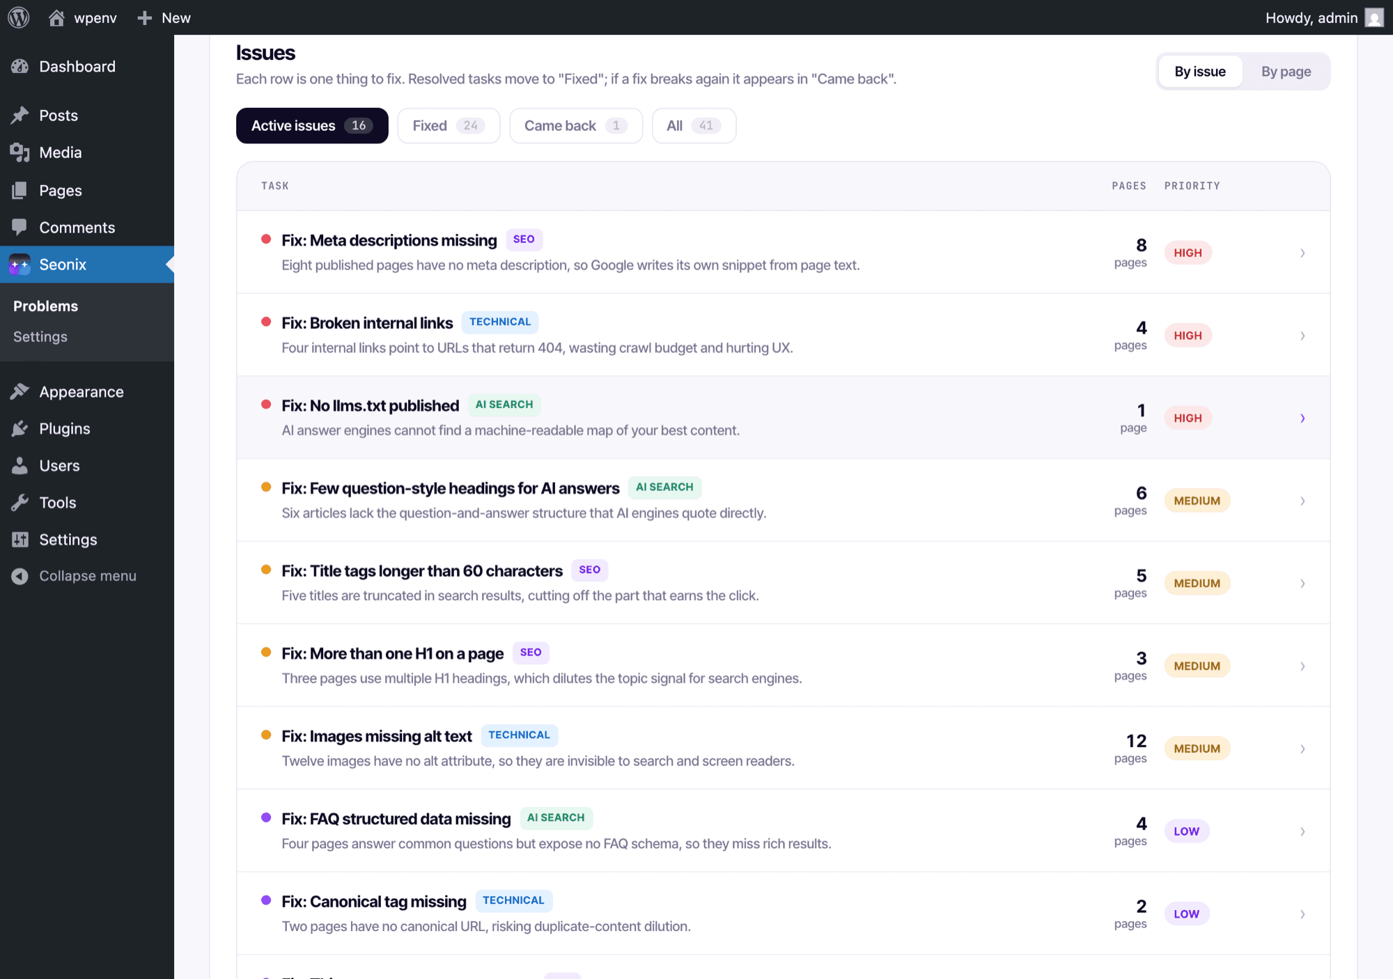The image size is (1393, 979).
Task: Click TECHNICAL tag on Broken internal links
Action: point(500,322)
